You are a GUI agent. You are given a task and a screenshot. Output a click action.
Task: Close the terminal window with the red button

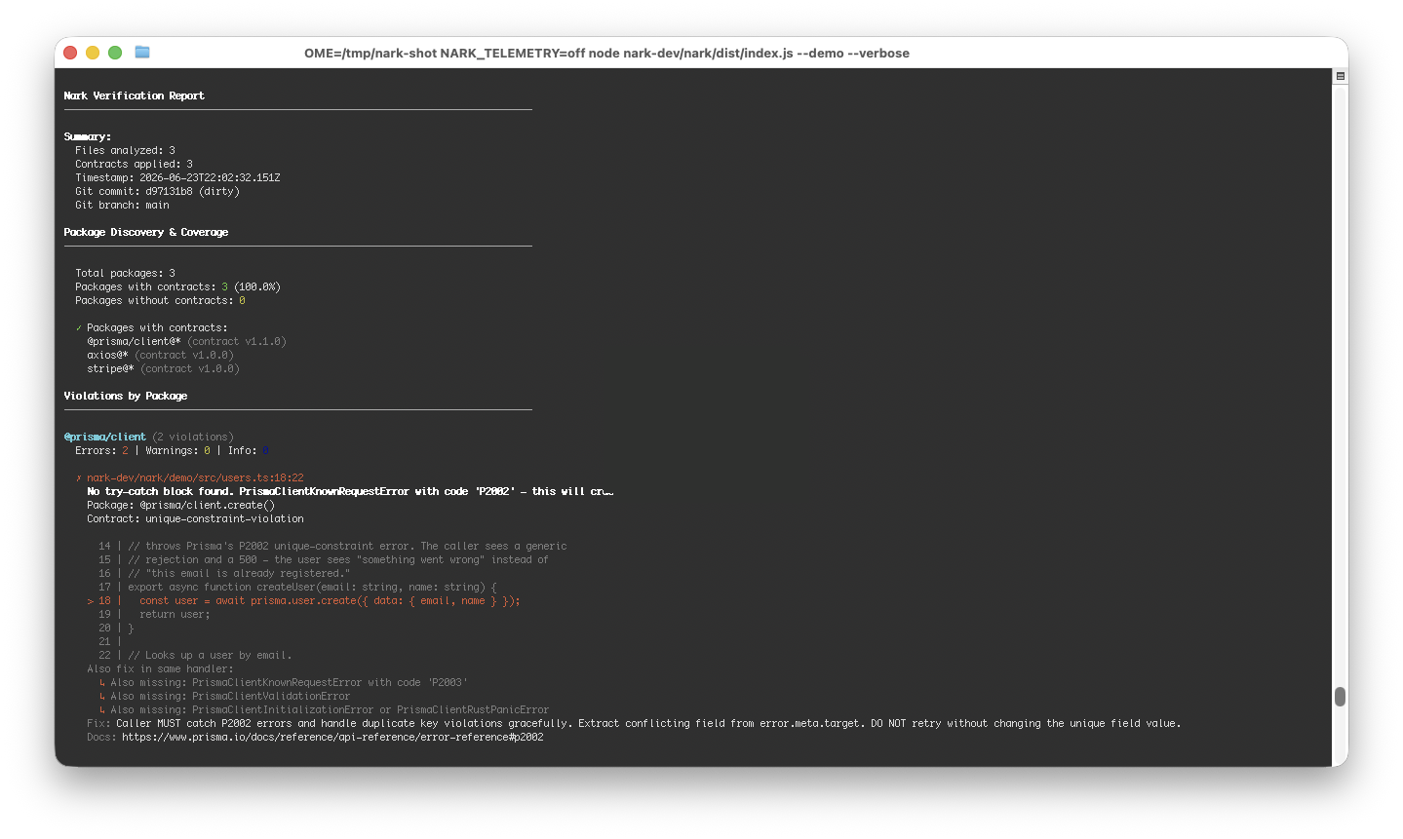(70, 53)
